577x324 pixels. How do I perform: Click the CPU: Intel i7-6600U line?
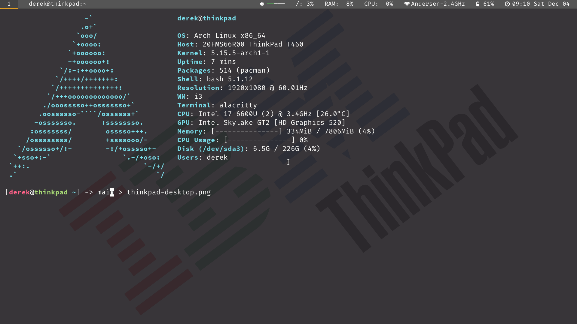263,114
